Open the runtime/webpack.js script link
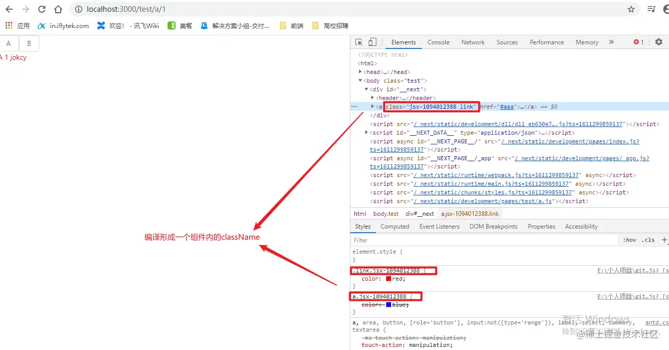Screen dimensions: 669x350 pyautogui.click(x=496, y=175)
